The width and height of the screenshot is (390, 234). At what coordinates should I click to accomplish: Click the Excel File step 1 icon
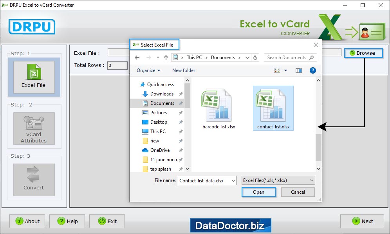click(34, 77)
